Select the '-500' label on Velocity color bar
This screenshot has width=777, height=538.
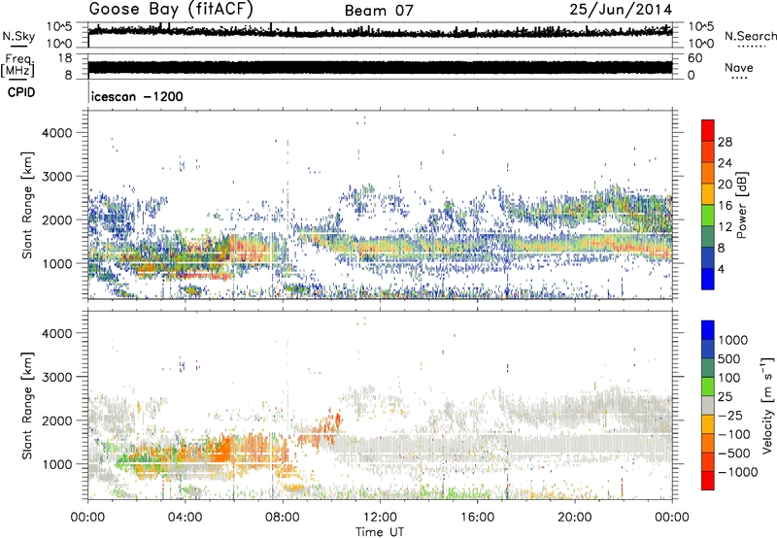point(734,454)
